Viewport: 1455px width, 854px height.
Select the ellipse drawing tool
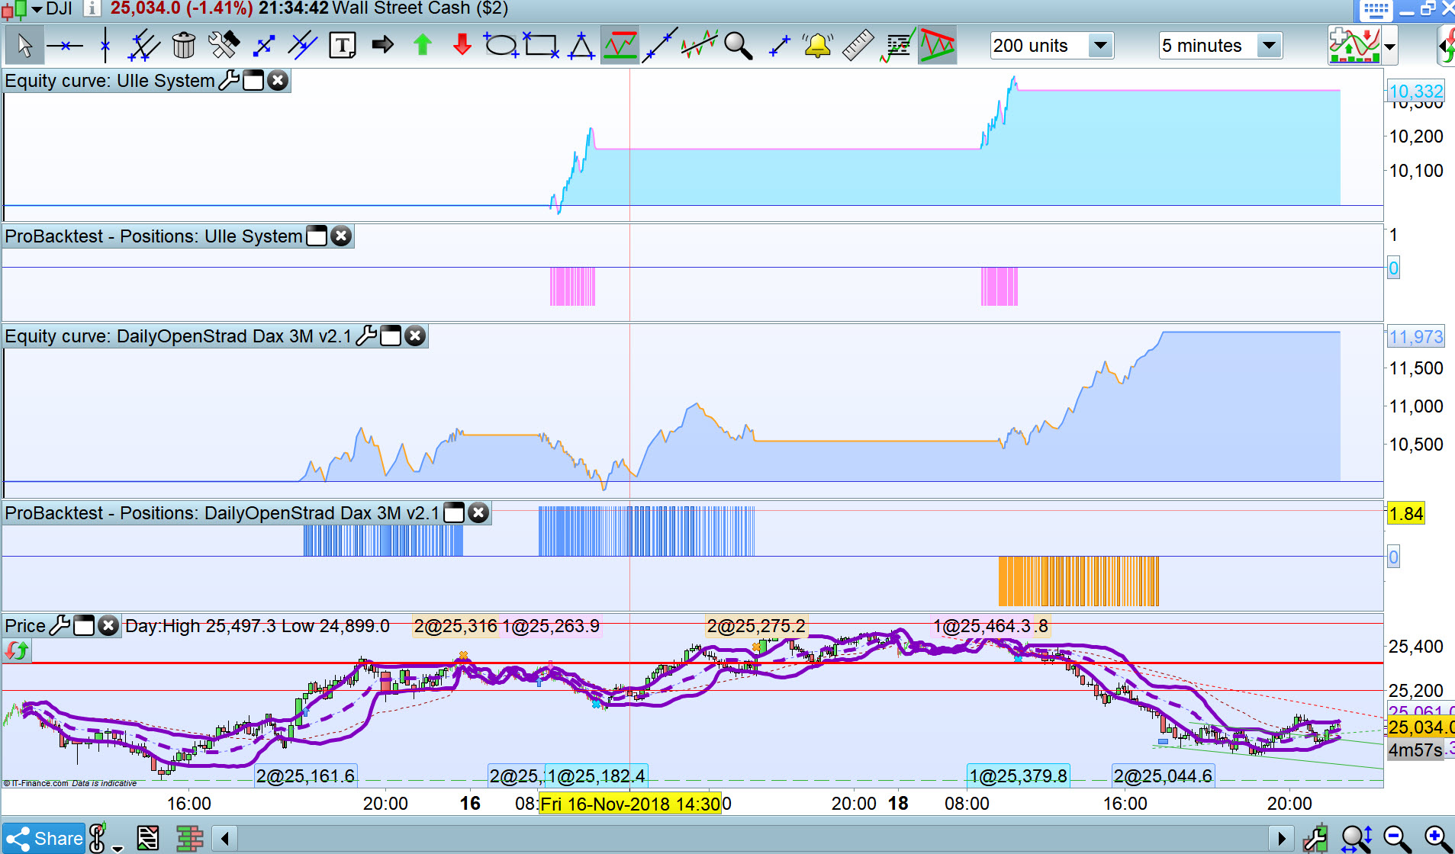(x=501, y=46)
